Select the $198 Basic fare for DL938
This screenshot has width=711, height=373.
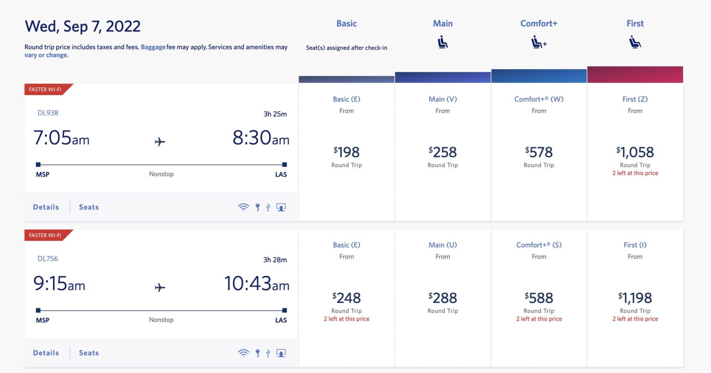(346, 152)
